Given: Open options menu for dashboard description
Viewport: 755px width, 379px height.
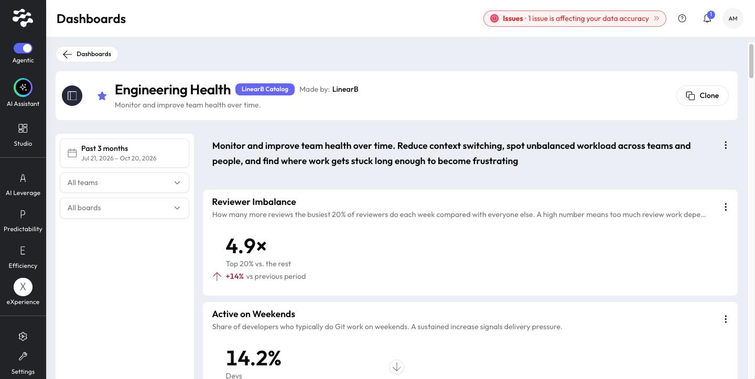Looking at the screenshot, I should click(726, 145).
